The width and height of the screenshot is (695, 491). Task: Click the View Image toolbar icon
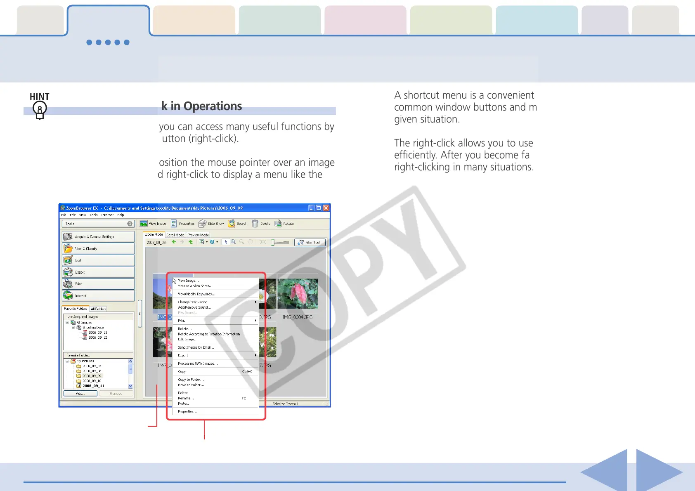[144, 224]
